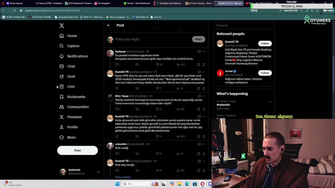Open Notifications in the sidebar

[74, 56]
